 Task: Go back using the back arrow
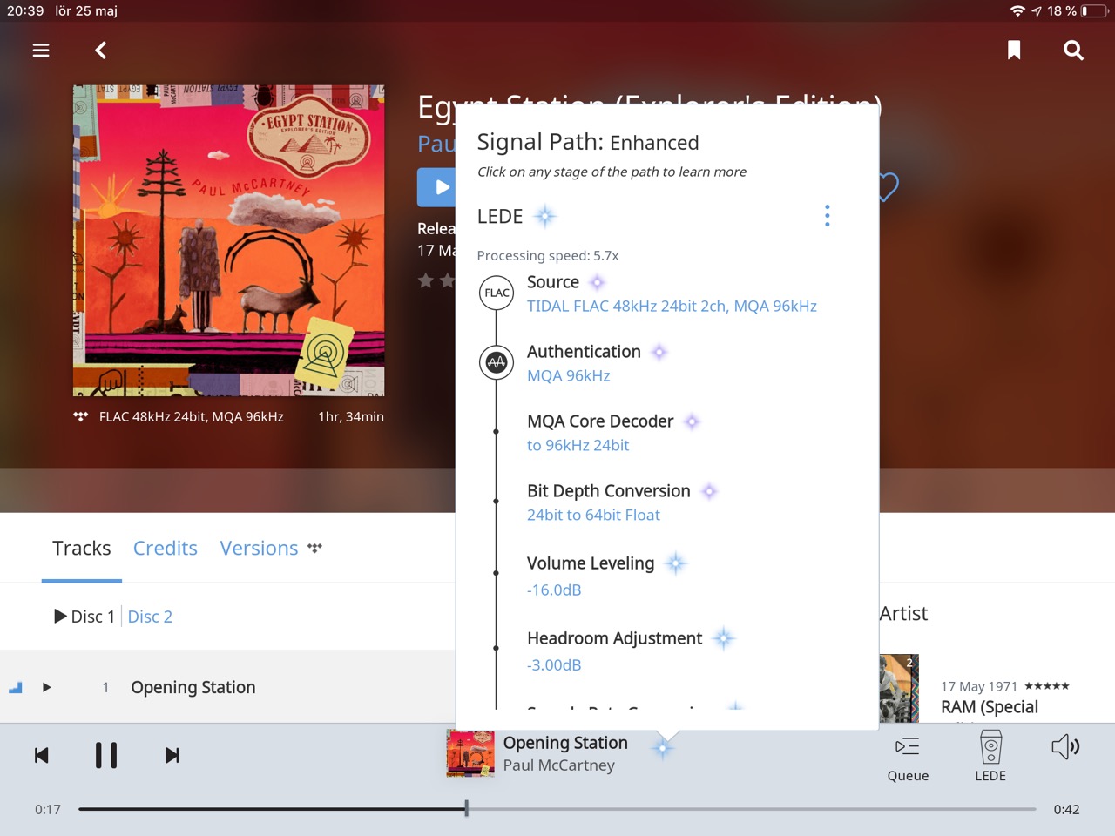[101, 51]
